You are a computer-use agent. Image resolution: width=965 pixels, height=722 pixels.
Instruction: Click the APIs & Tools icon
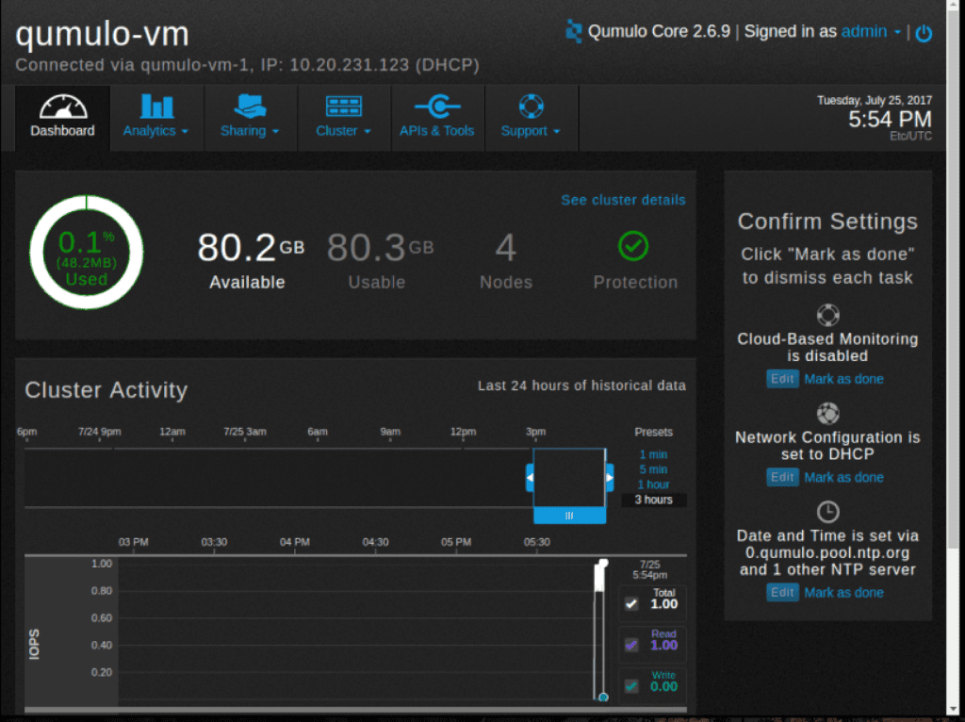437,106
